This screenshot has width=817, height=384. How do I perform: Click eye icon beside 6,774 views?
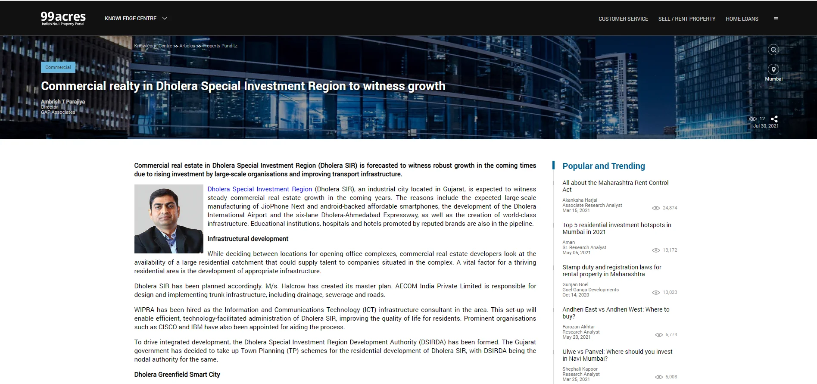coord(659,335)
